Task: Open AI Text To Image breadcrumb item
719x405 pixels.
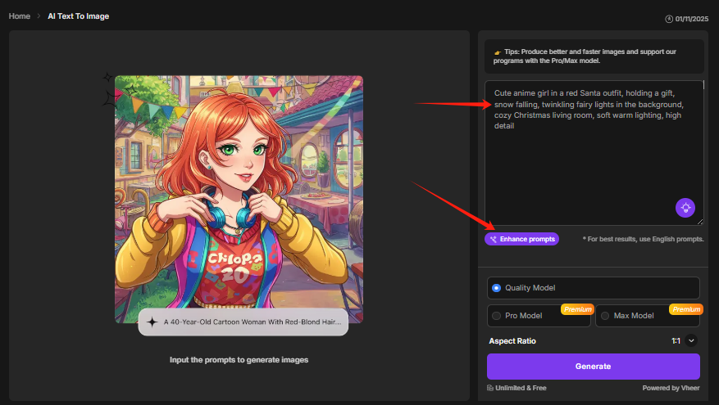Action: 78,16
